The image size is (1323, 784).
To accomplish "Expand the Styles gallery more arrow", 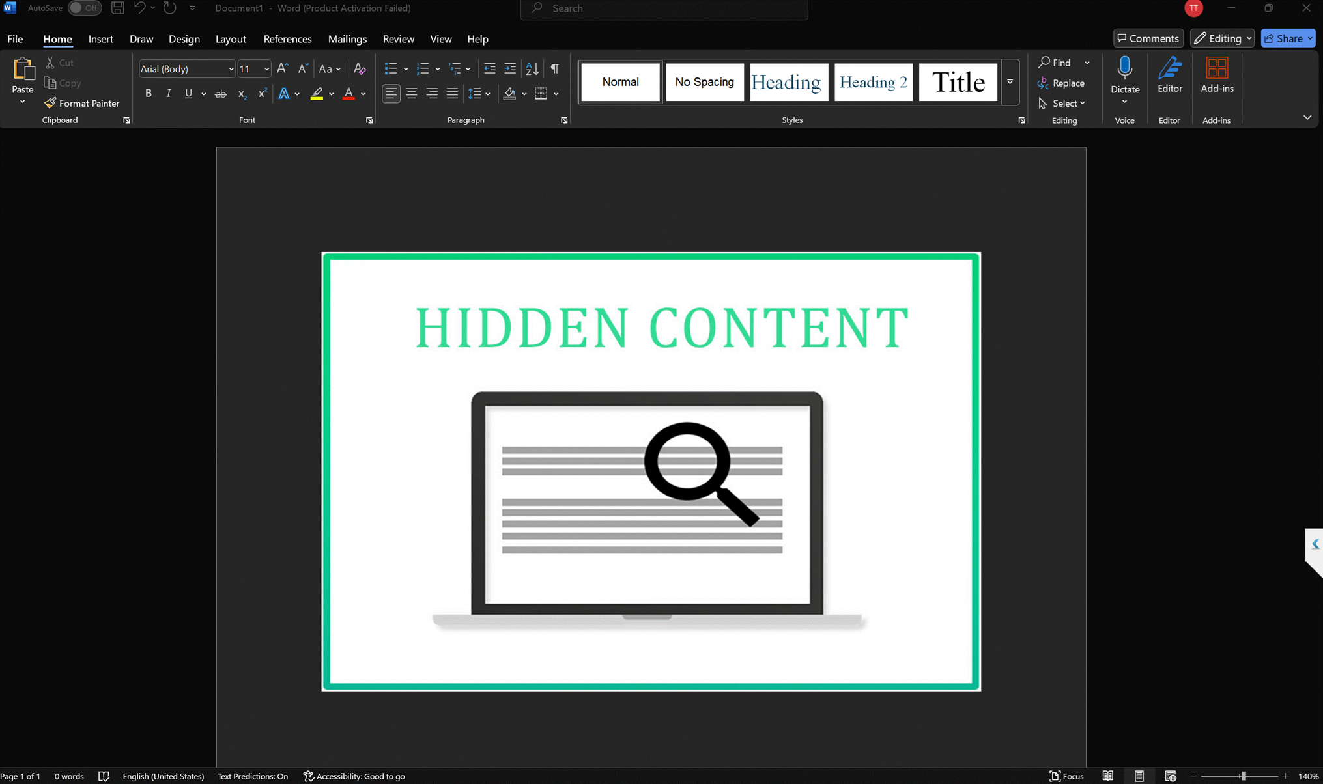I will pyautogui.click(x=1010, y=82).
